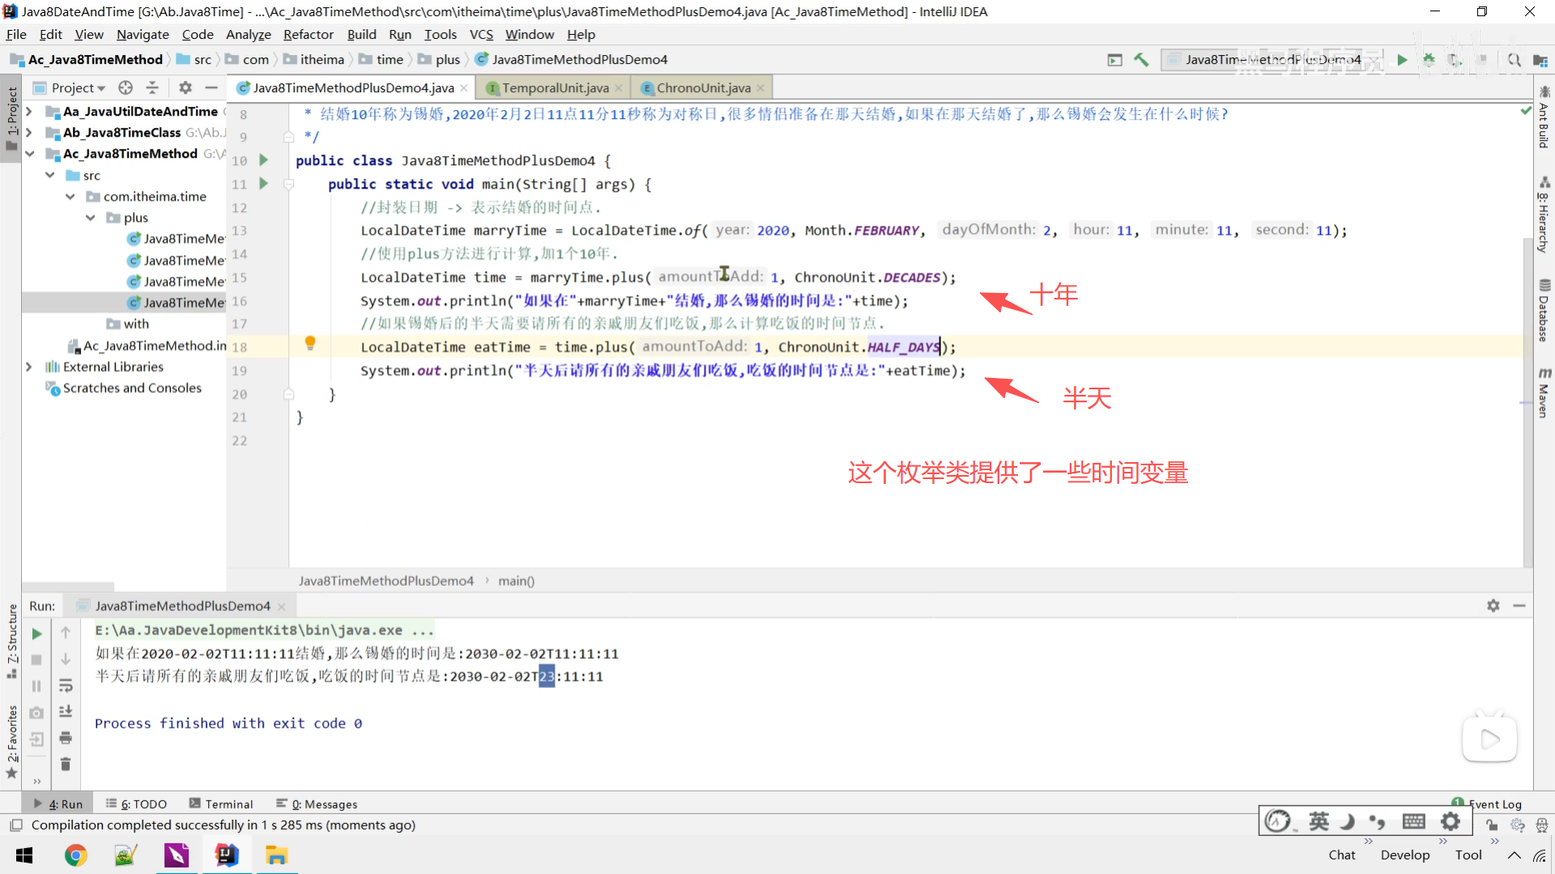Open Run panel settings gear

[1493, 605]
